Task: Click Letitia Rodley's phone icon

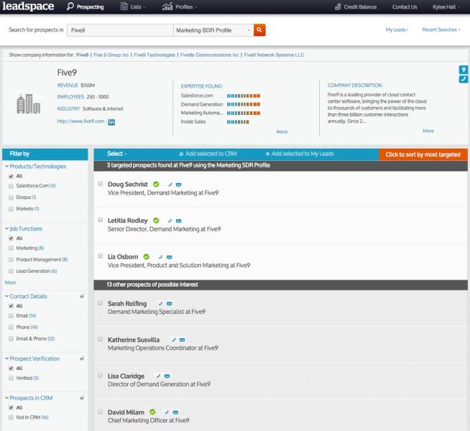Action: click(170, 220)
